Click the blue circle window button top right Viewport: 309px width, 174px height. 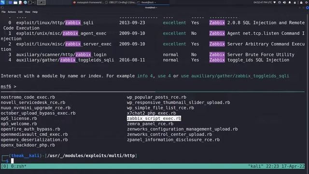tap(308, 8)
